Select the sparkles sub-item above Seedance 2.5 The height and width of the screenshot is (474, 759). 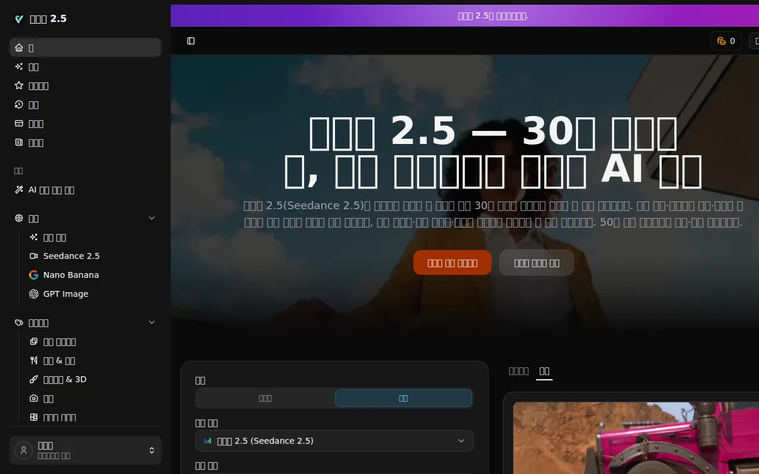93,237
